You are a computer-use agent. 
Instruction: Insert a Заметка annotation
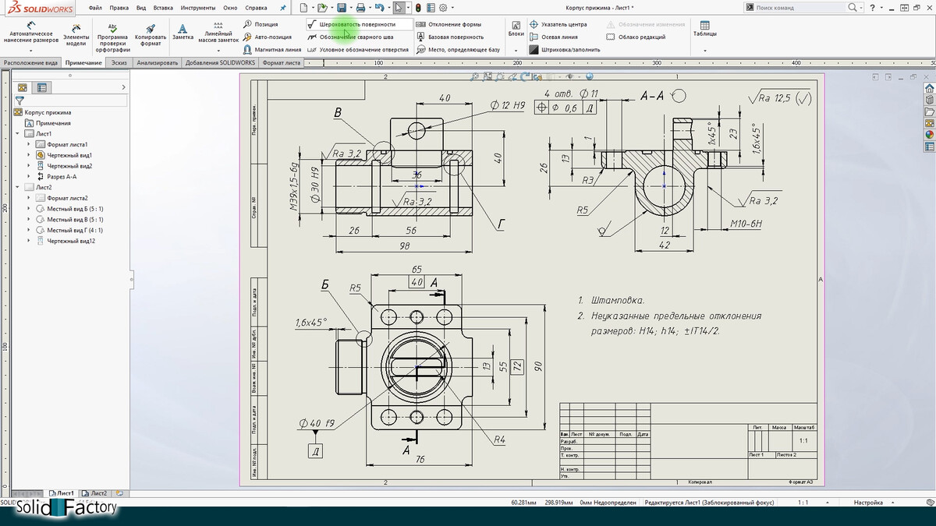pyautogui.click(x=183, y=30)
